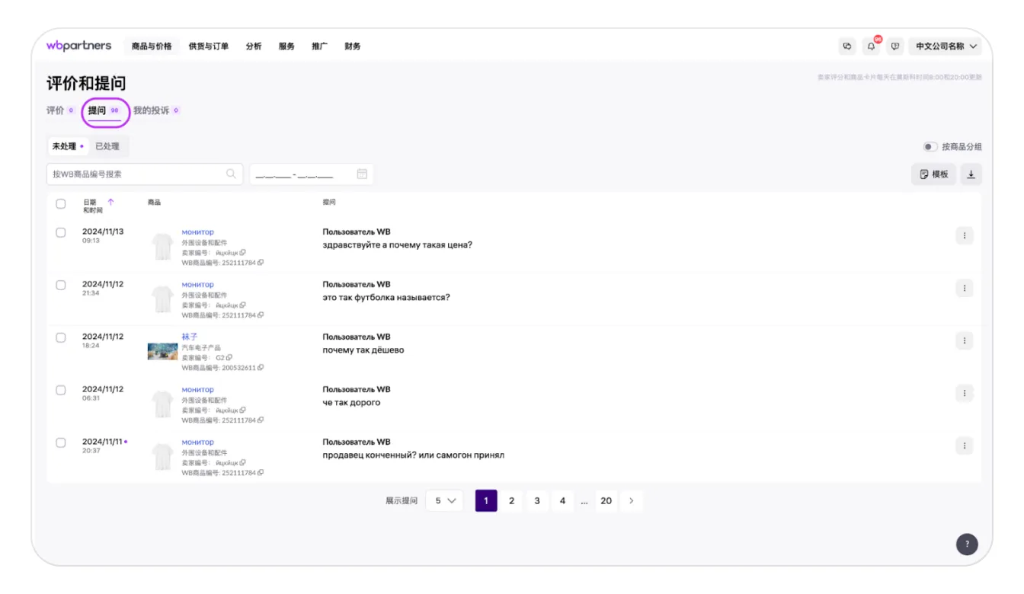Open the calendar icon in date range field

[362, 174]
